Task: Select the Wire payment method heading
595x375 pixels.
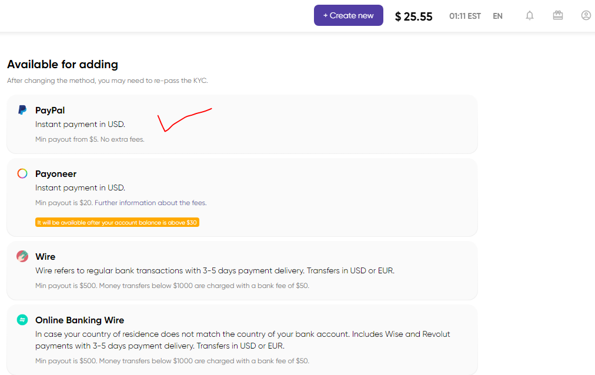Action: pos(45,257)
